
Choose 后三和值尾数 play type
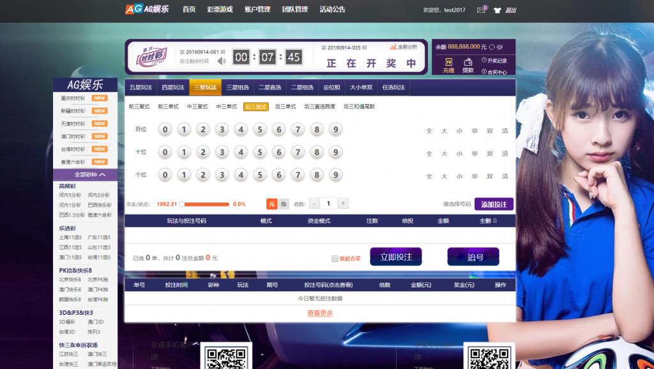pos(359,107)
